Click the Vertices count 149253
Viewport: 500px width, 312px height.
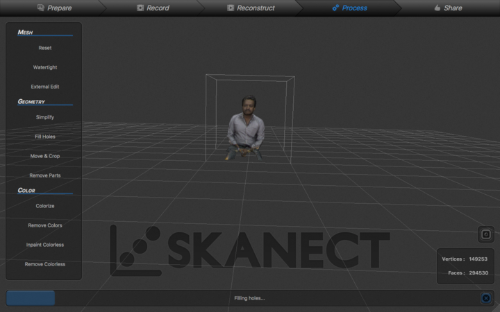click(x=478, y=259)
